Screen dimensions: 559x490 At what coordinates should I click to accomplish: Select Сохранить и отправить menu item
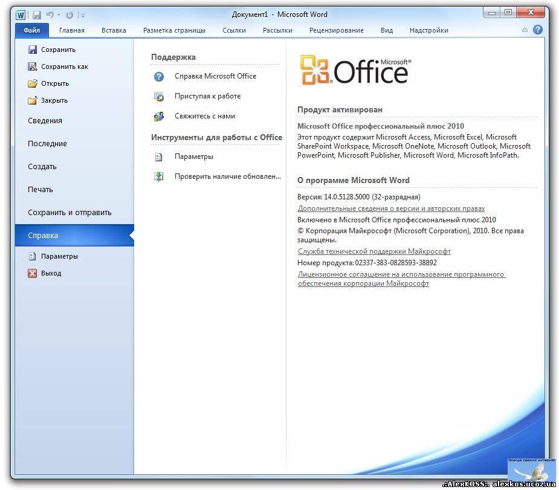[x=74, y=213]
